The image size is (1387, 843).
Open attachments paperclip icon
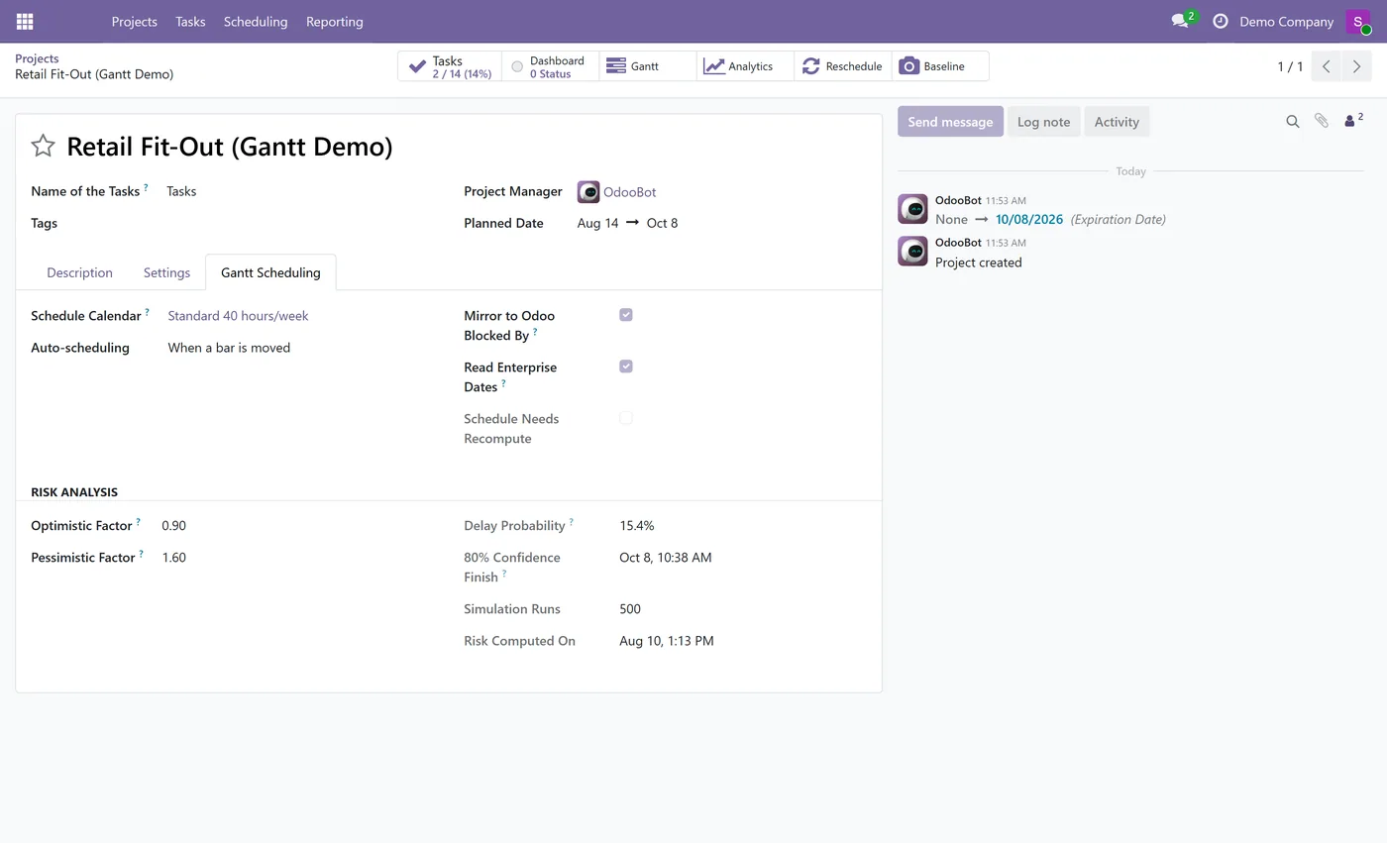coord(1322,121)
